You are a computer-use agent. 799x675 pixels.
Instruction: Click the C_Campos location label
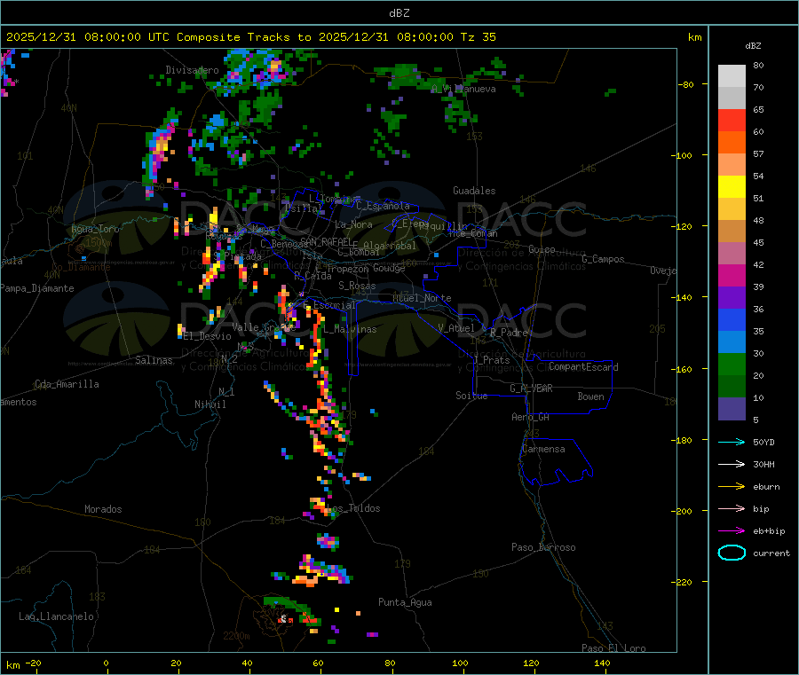click(603, 259)
